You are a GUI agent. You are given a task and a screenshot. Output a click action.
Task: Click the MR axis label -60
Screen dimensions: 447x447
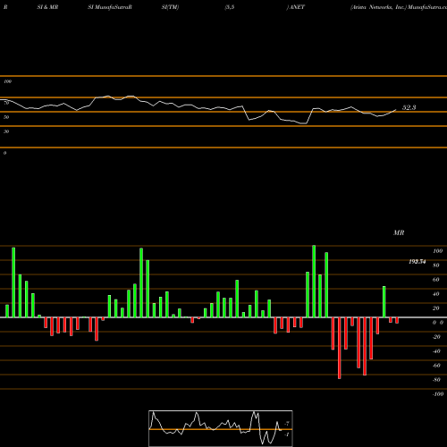pos(436,366)
